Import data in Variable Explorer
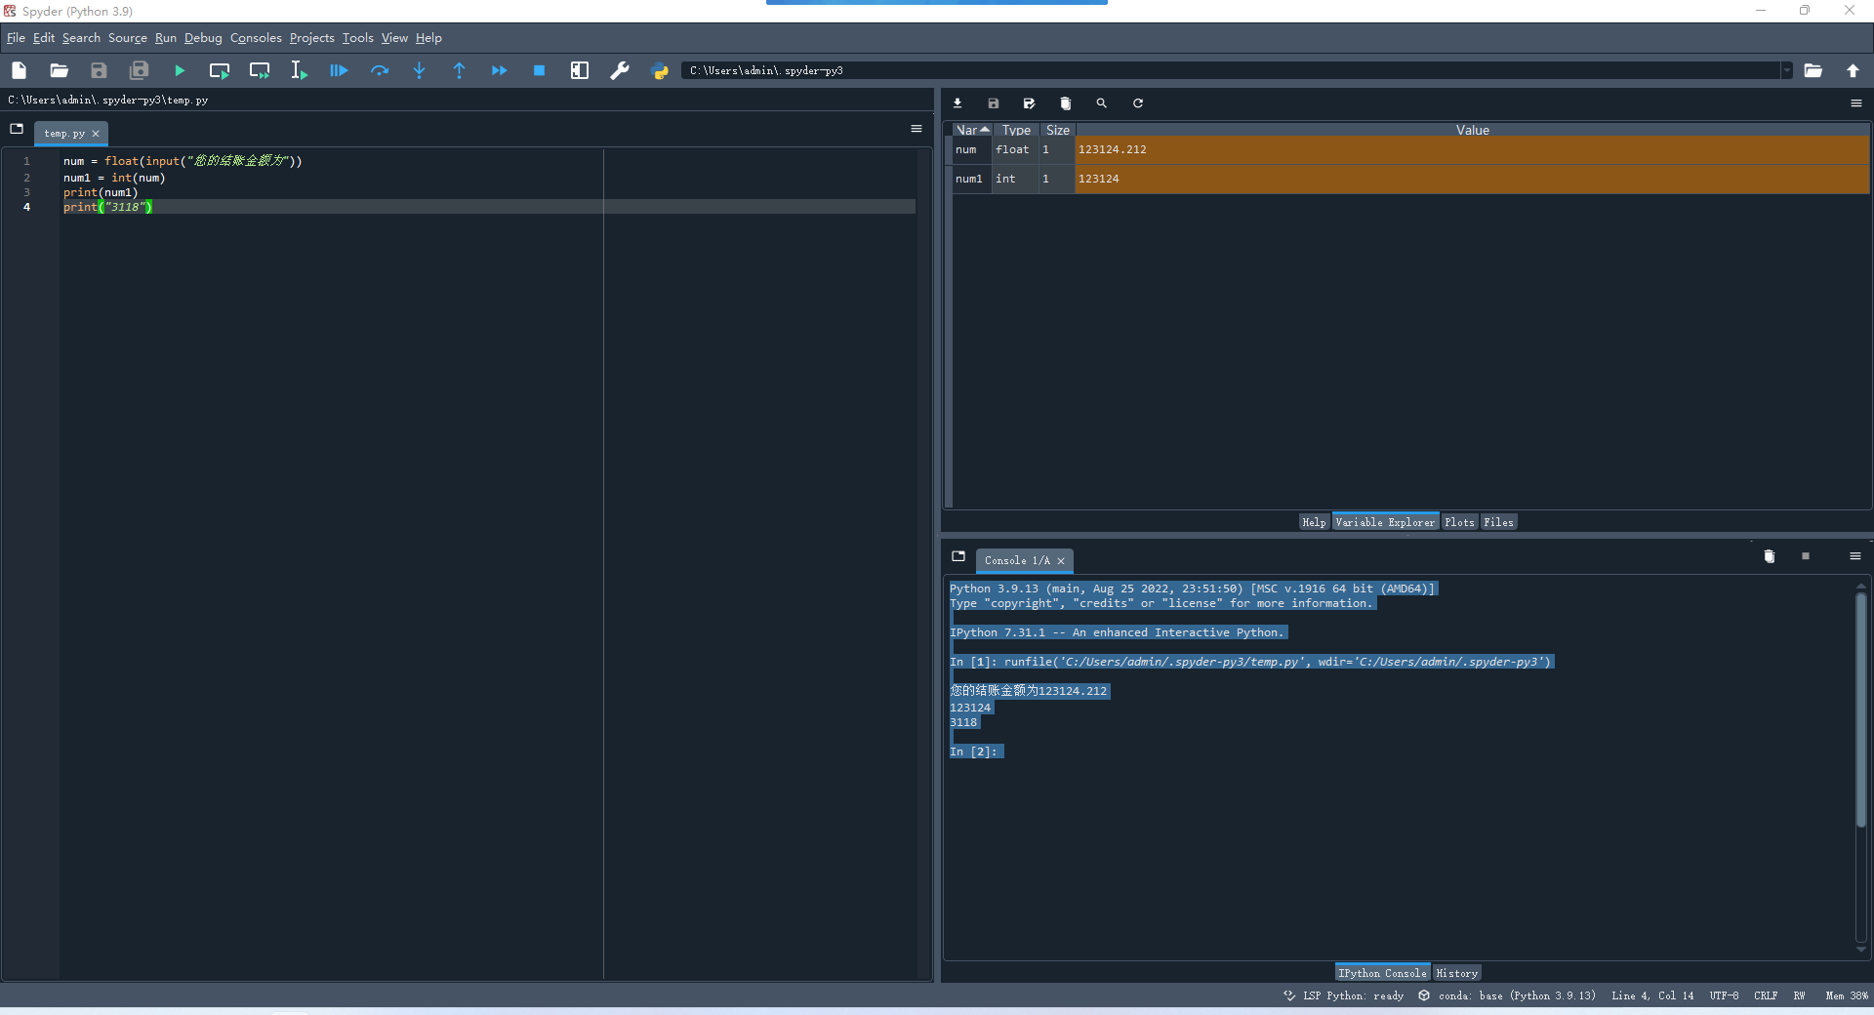Image resolution: width=1874 pixels, height=1015 pixels. (957, 103)
